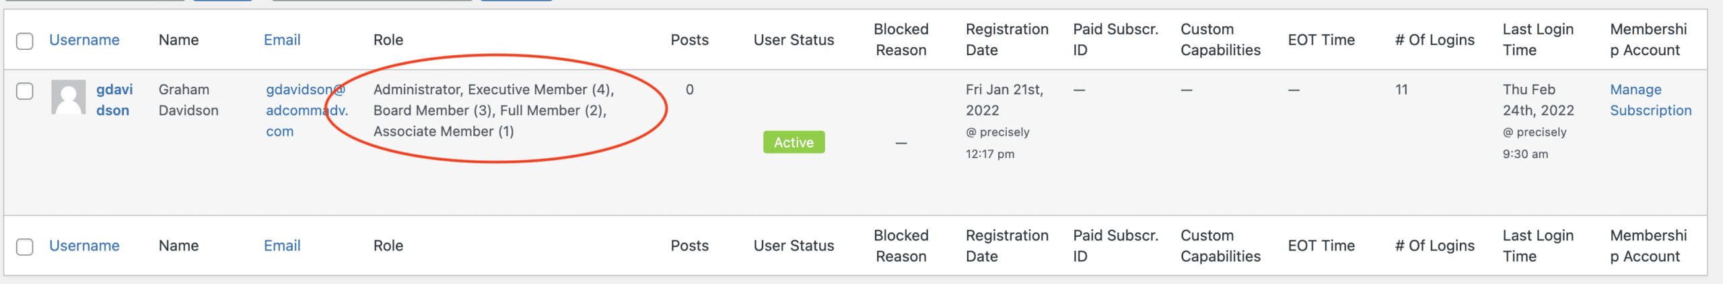The image size is (1723, 284).
Task: Click the # Of Logins column header
Action: coord(1435,40)
